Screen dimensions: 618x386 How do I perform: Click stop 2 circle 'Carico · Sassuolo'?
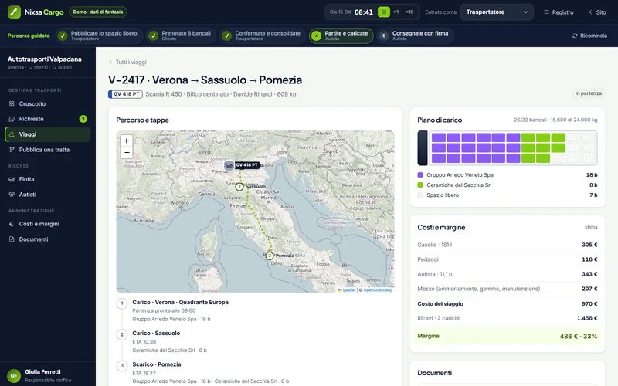tap(122, 334)
